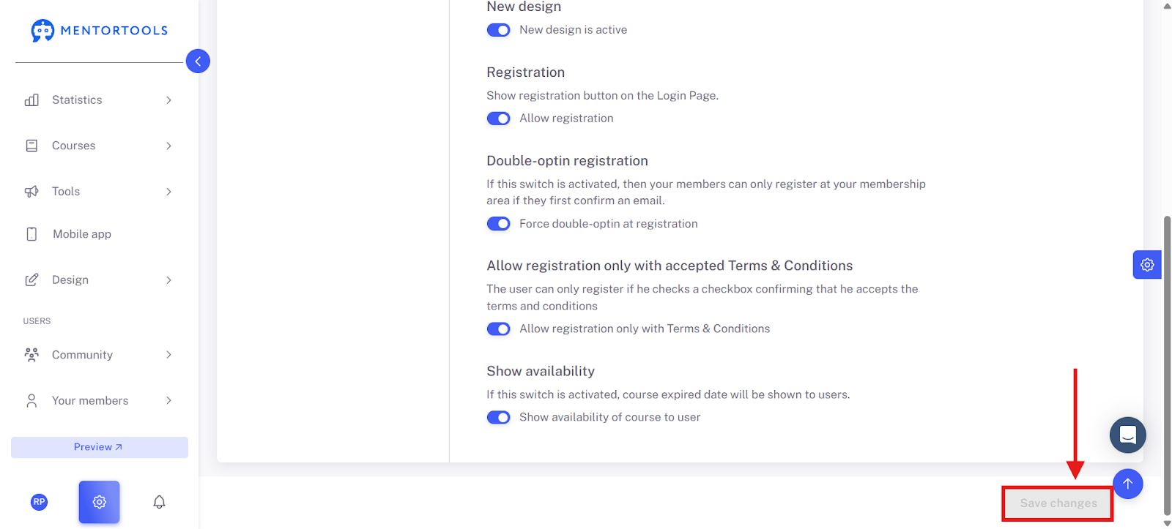Toggle the New design is active switch
1172x529 pixels.
499,30
